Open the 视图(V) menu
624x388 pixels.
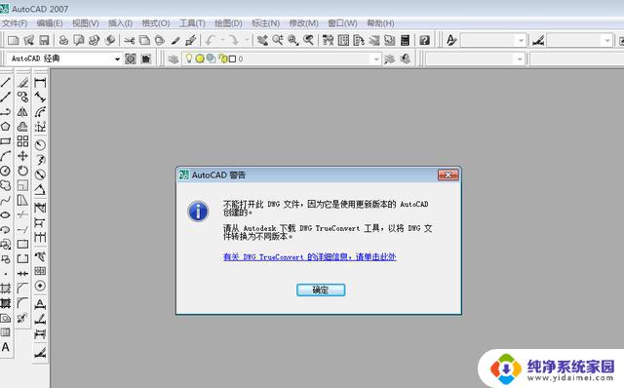85,23
